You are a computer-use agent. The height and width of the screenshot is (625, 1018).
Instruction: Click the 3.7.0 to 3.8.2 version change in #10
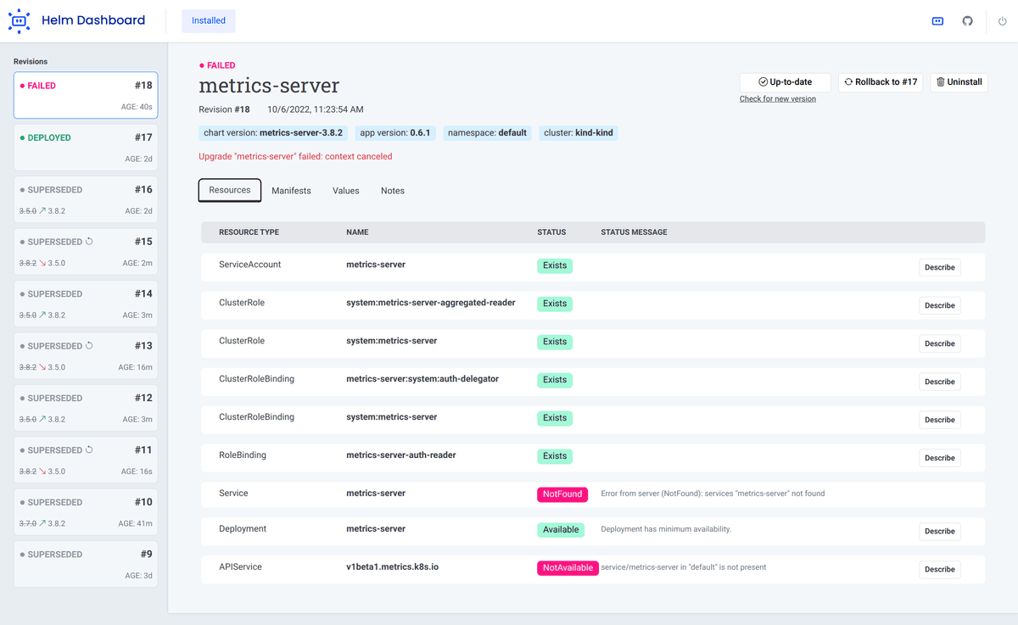click(42, 523)
